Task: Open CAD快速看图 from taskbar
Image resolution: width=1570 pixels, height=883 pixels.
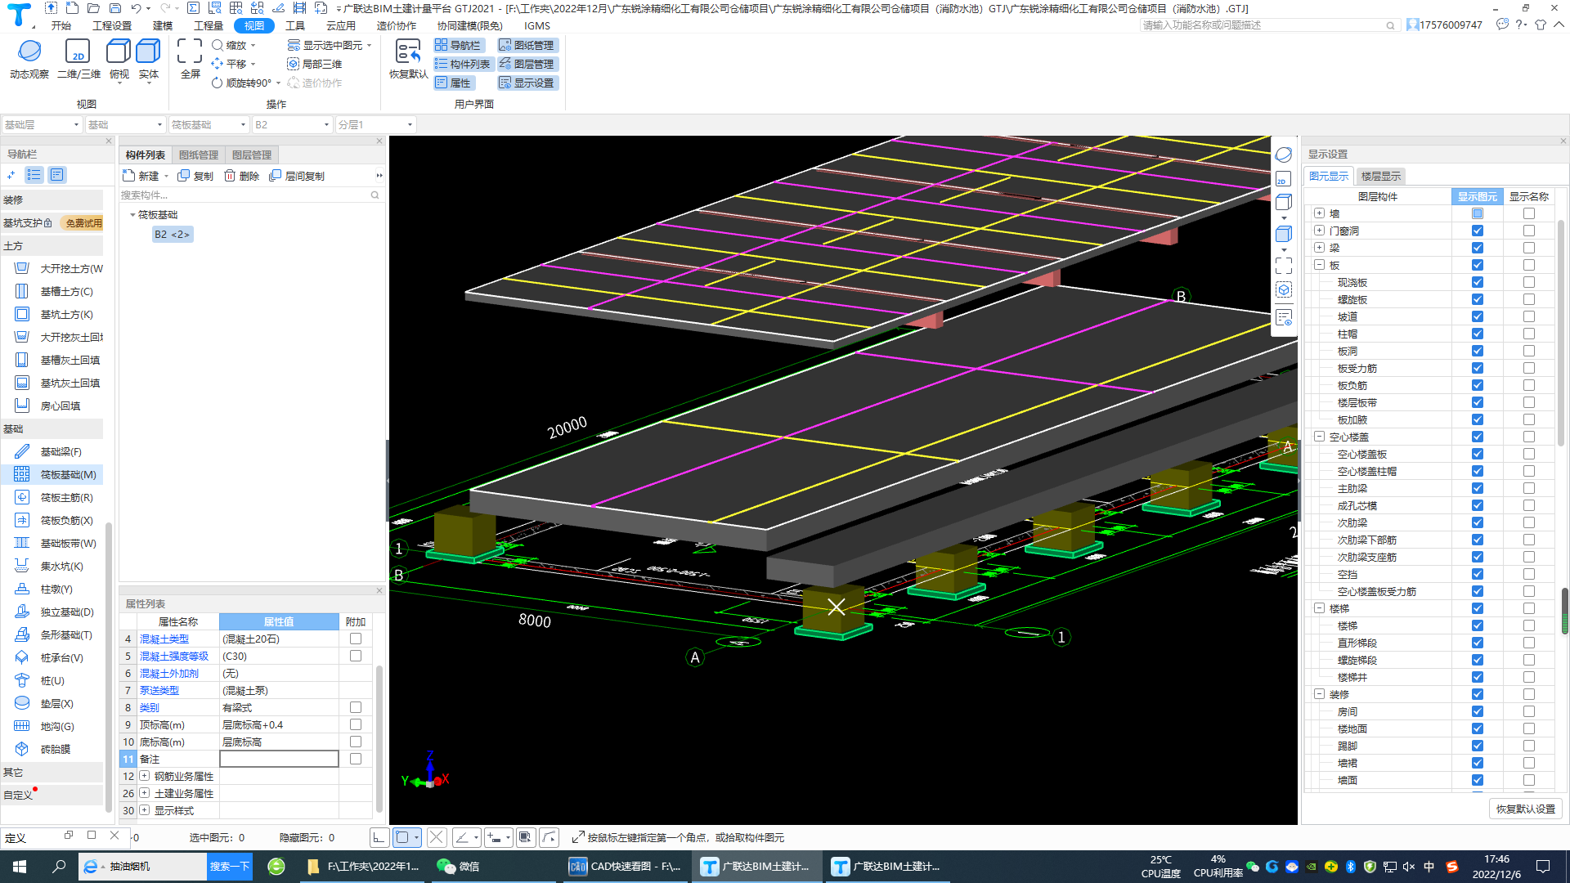Action: pos(627,867)
